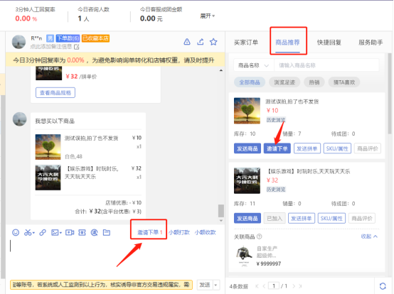Image resolution: width=394 pixels, height=294 pixels.
Task: Select the 全部商品 filter chip
Action: tap(250, 82)
